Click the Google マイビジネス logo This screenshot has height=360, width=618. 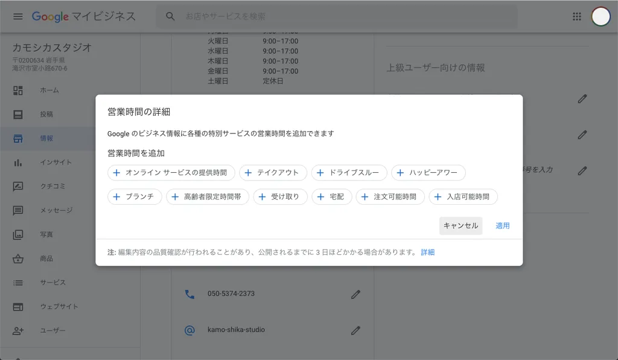83,16
